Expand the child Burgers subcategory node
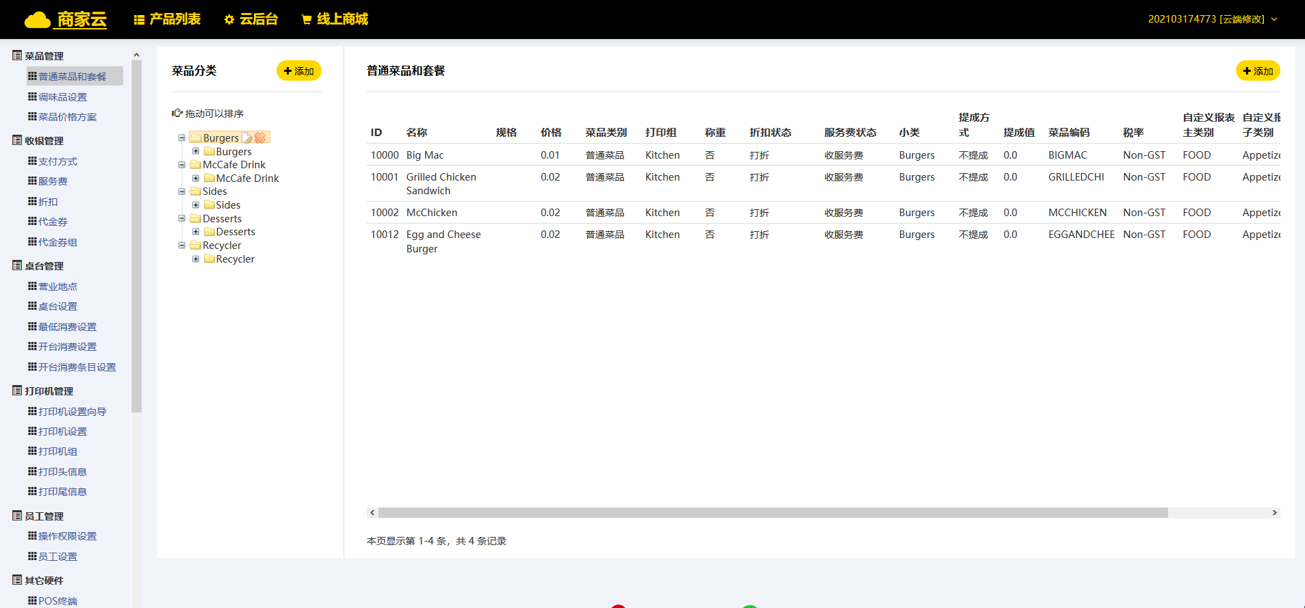Screen dimensions: 1305x608 point(196,151)
